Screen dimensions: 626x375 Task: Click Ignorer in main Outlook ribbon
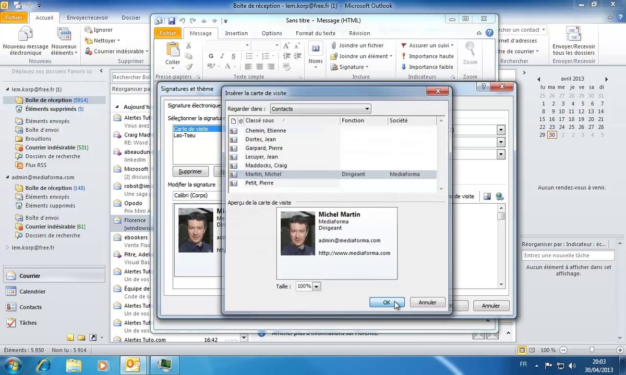pos(99,30)
